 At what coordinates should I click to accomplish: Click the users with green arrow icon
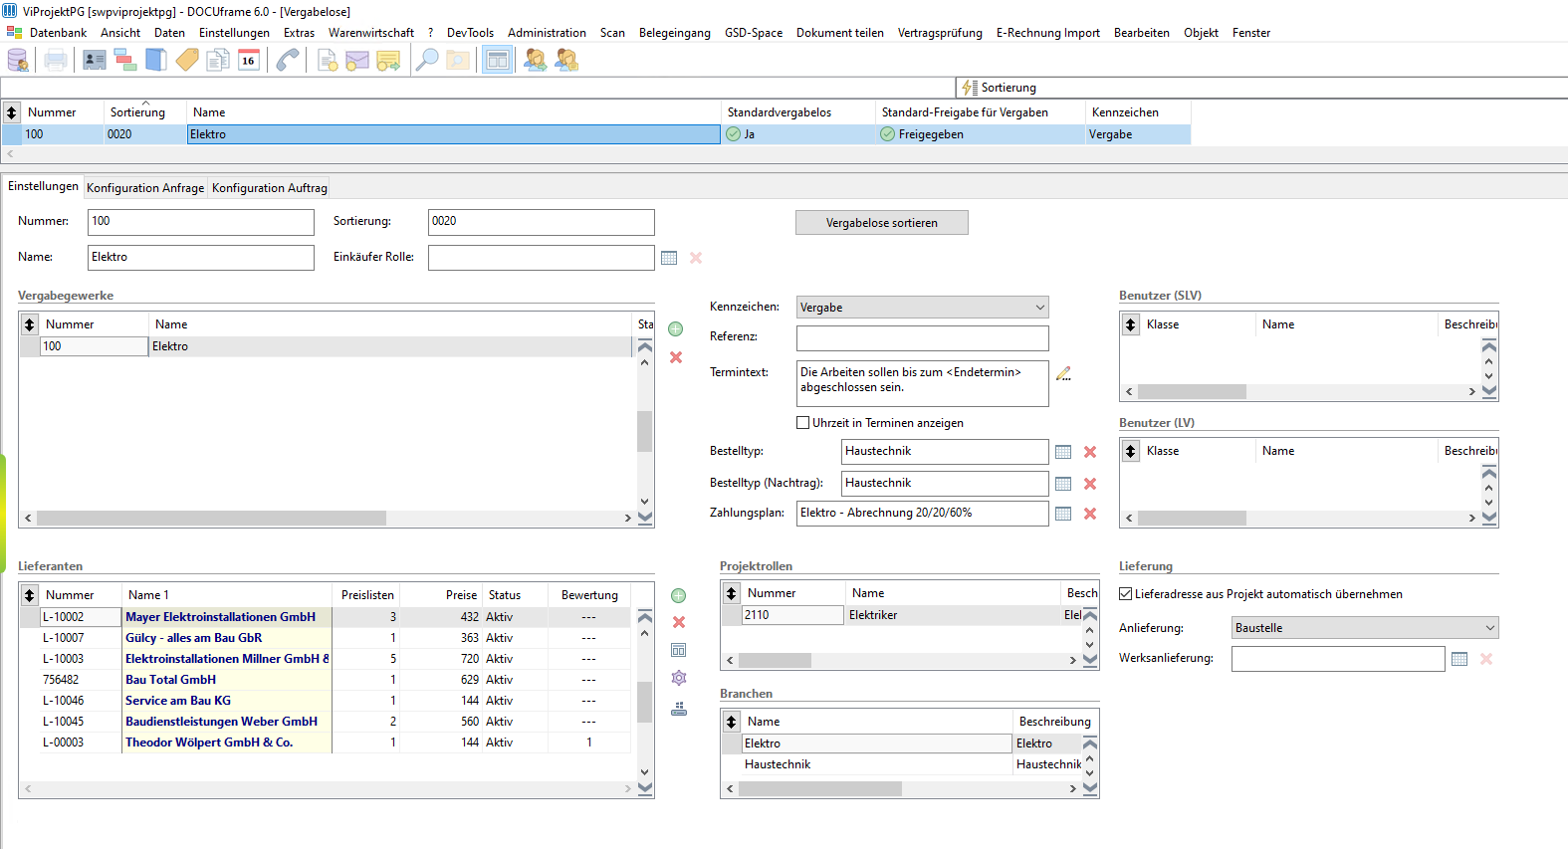coord(536,60)
